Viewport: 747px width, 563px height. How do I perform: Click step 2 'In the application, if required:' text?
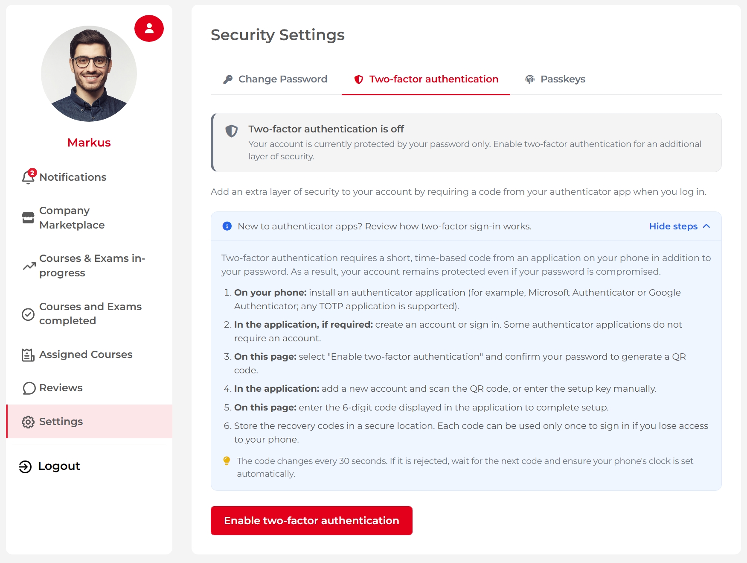coord(304,325)
